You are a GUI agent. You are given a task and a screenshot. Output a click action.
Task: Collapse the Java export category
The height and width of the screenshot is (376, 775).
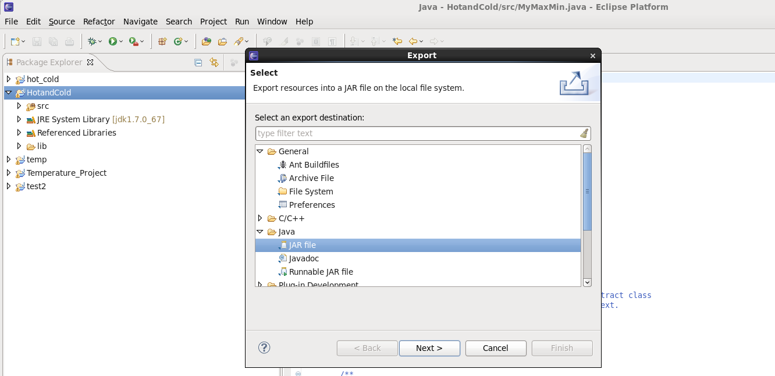260,232
